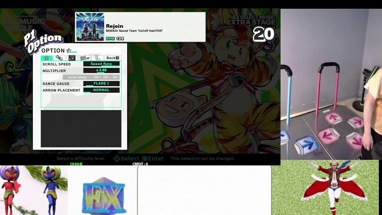
Task: Click the green ONLINE status indicator
Action: (x=76, y=164)
